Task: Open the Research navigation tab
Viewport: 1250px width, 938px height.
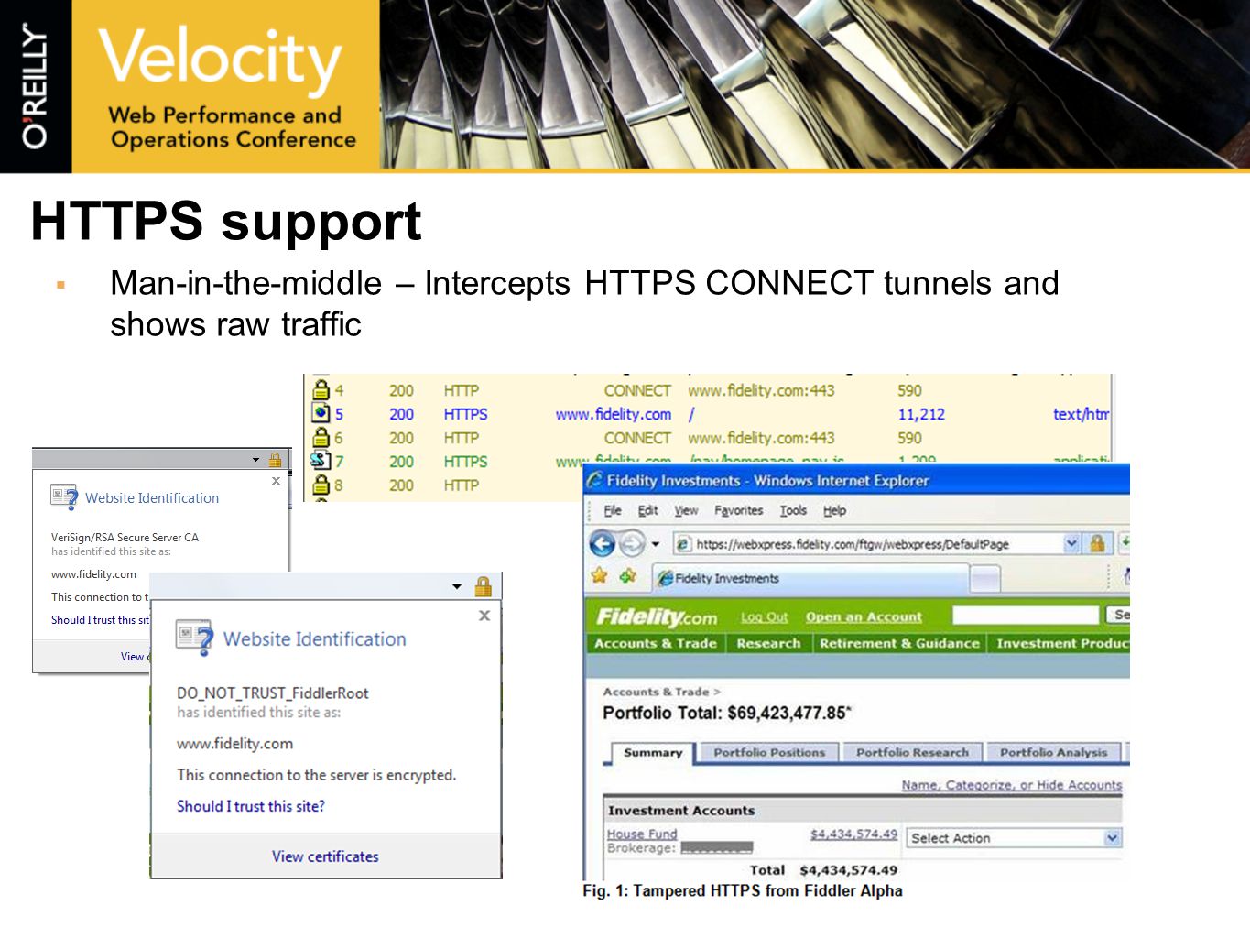Action: tap(768, 644)
